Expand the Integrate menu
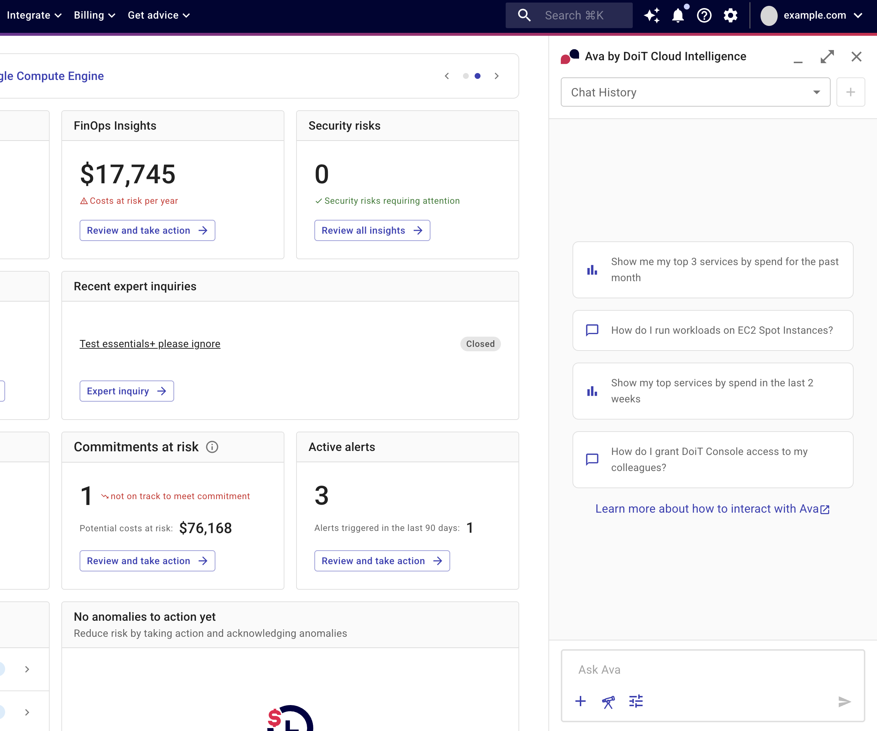This screenshot has height=731, width=877. coord(34,15)
